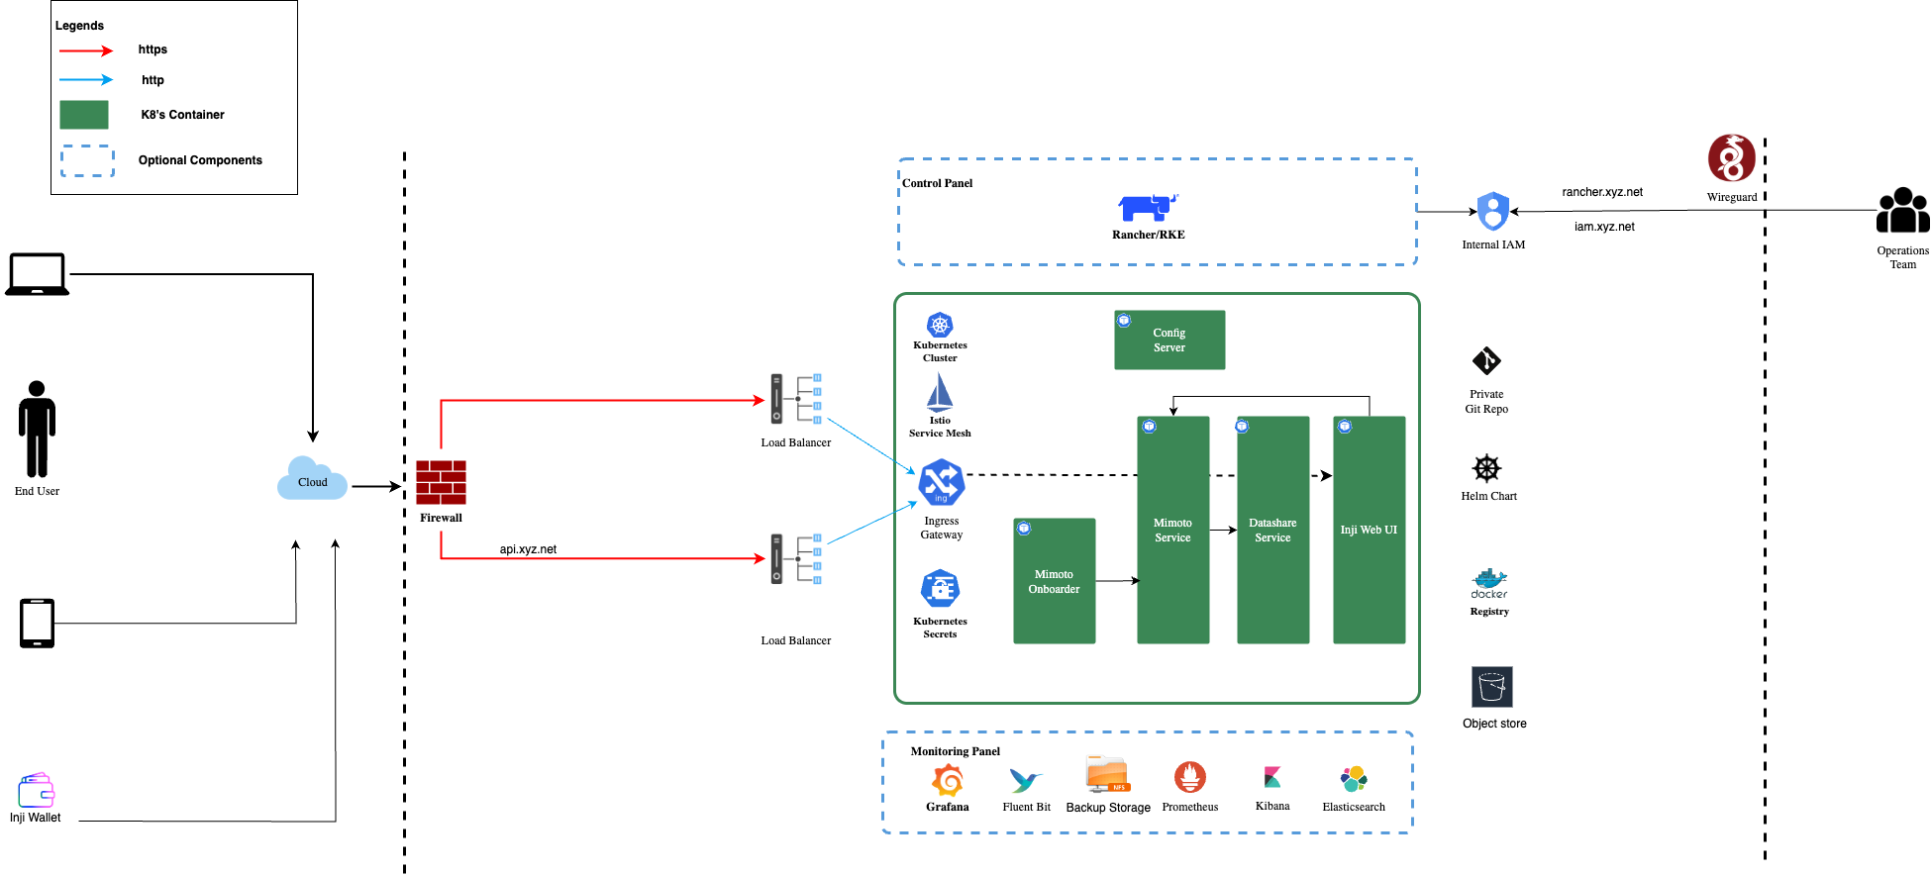
Task: Select the Istio Service Mesh sail icon
Action: 939,393
